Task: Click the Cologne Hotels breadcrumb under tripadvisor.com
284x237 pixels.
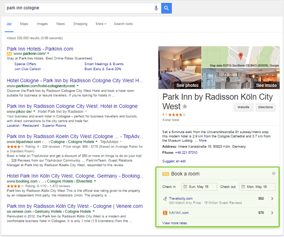Action: click(81, 142)
